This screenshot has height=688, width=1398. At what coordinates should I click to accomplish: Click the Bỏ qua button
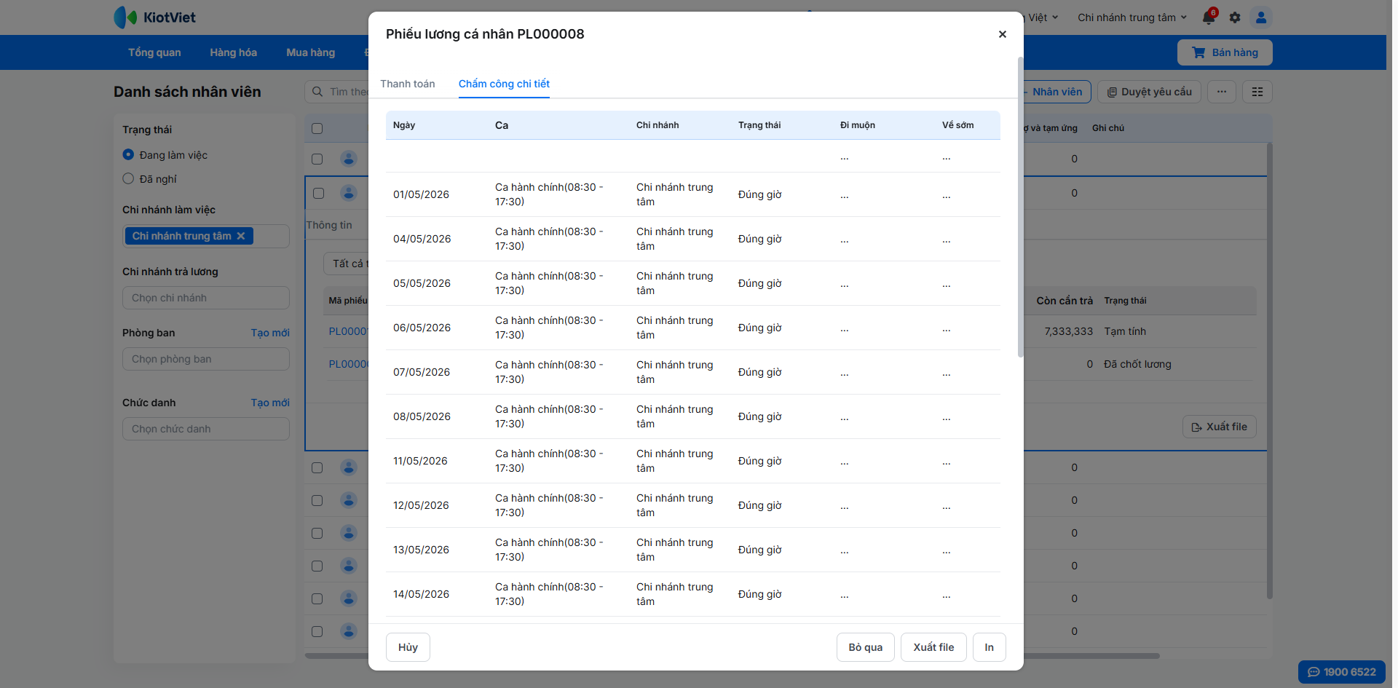tap(865, 647)
